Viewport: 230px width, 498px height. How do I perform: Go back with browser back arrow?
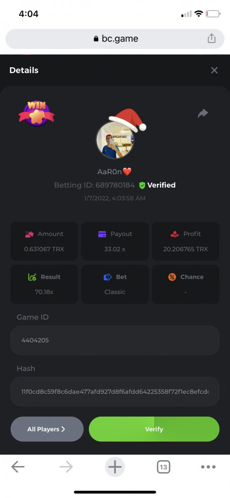(18, 467)
